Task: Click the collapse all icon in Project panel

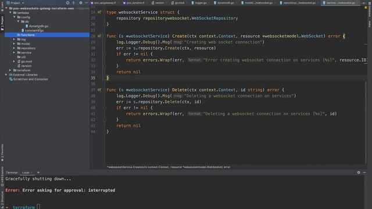Action: click(74, 3)
